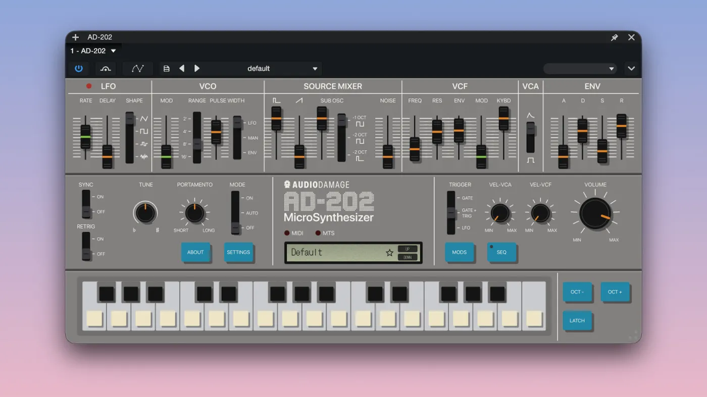Click the save preset icon

coord(167,69)
